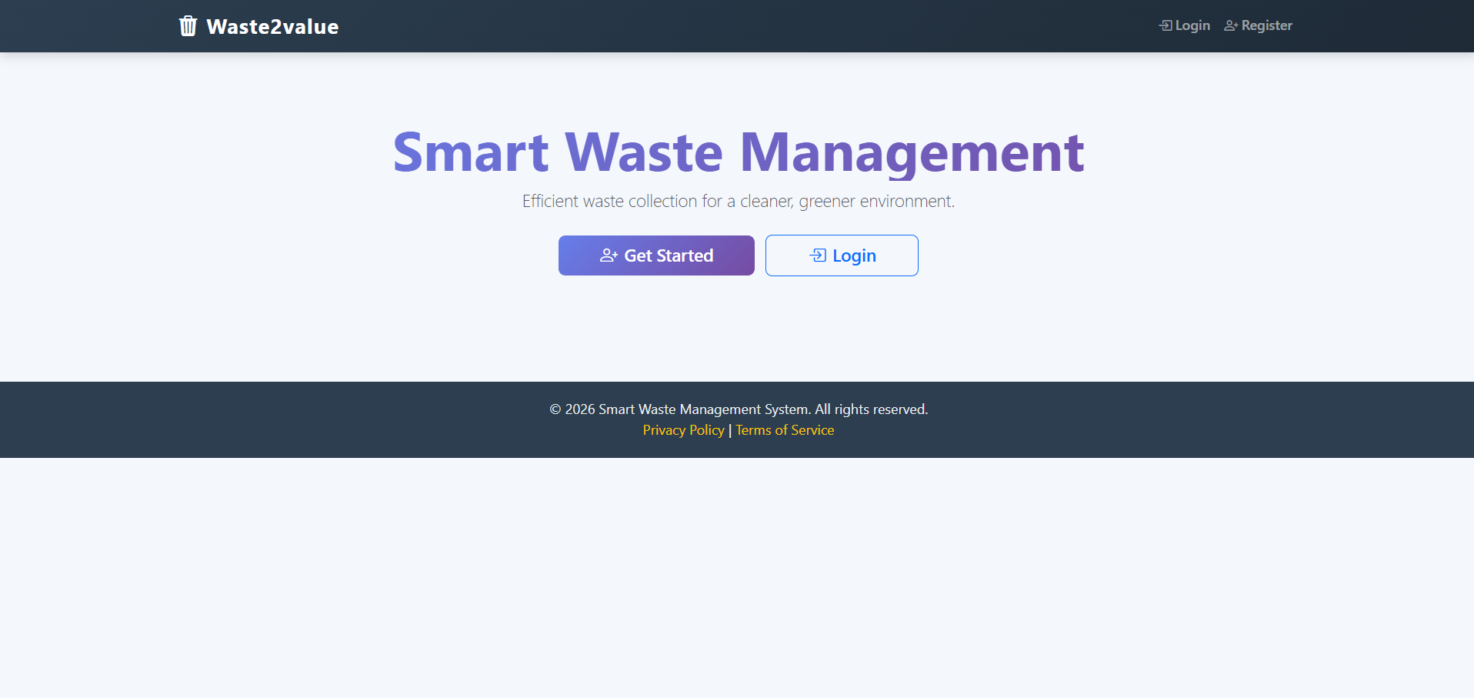This screenshot has height=698, width=1474.
Task: Click the person-plus icon inside Get Started button
Action: pos(608,255)
